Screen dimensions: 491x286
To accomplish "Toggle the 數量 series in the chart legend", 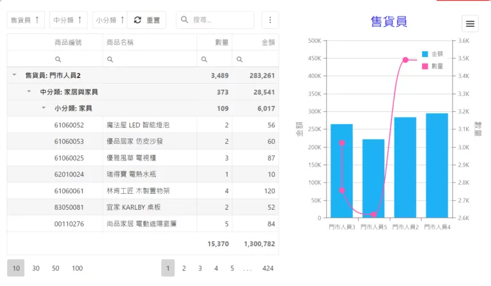I will coord(432,66).
